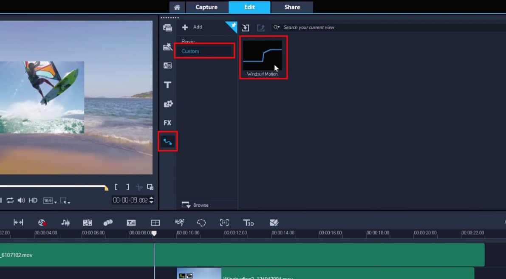Toggle the Repeat playback loop

pyautogui.click(x=10, y=200)
